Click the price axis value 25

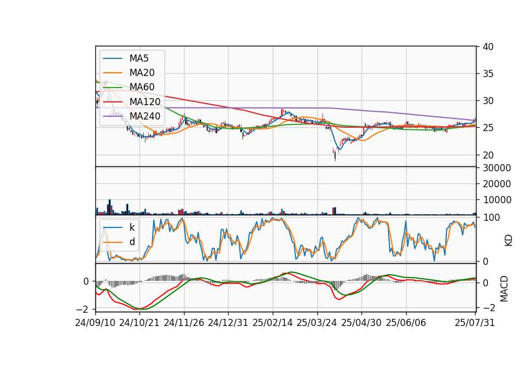[488, 128]
